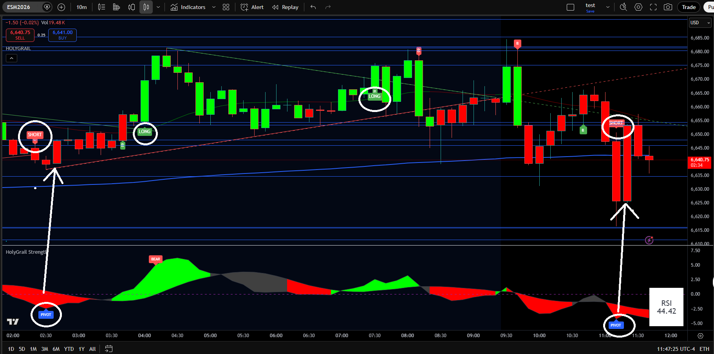The height and width of the screenshot is (354, 714).
Task: Open chart settings hexagon icon
Action: (638, 7)
